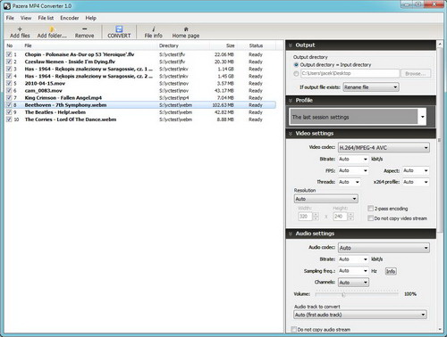The image size is (447, 337).
Task: Select Beethoven - 7th Symphony.webm row
Action: [140, 105]
